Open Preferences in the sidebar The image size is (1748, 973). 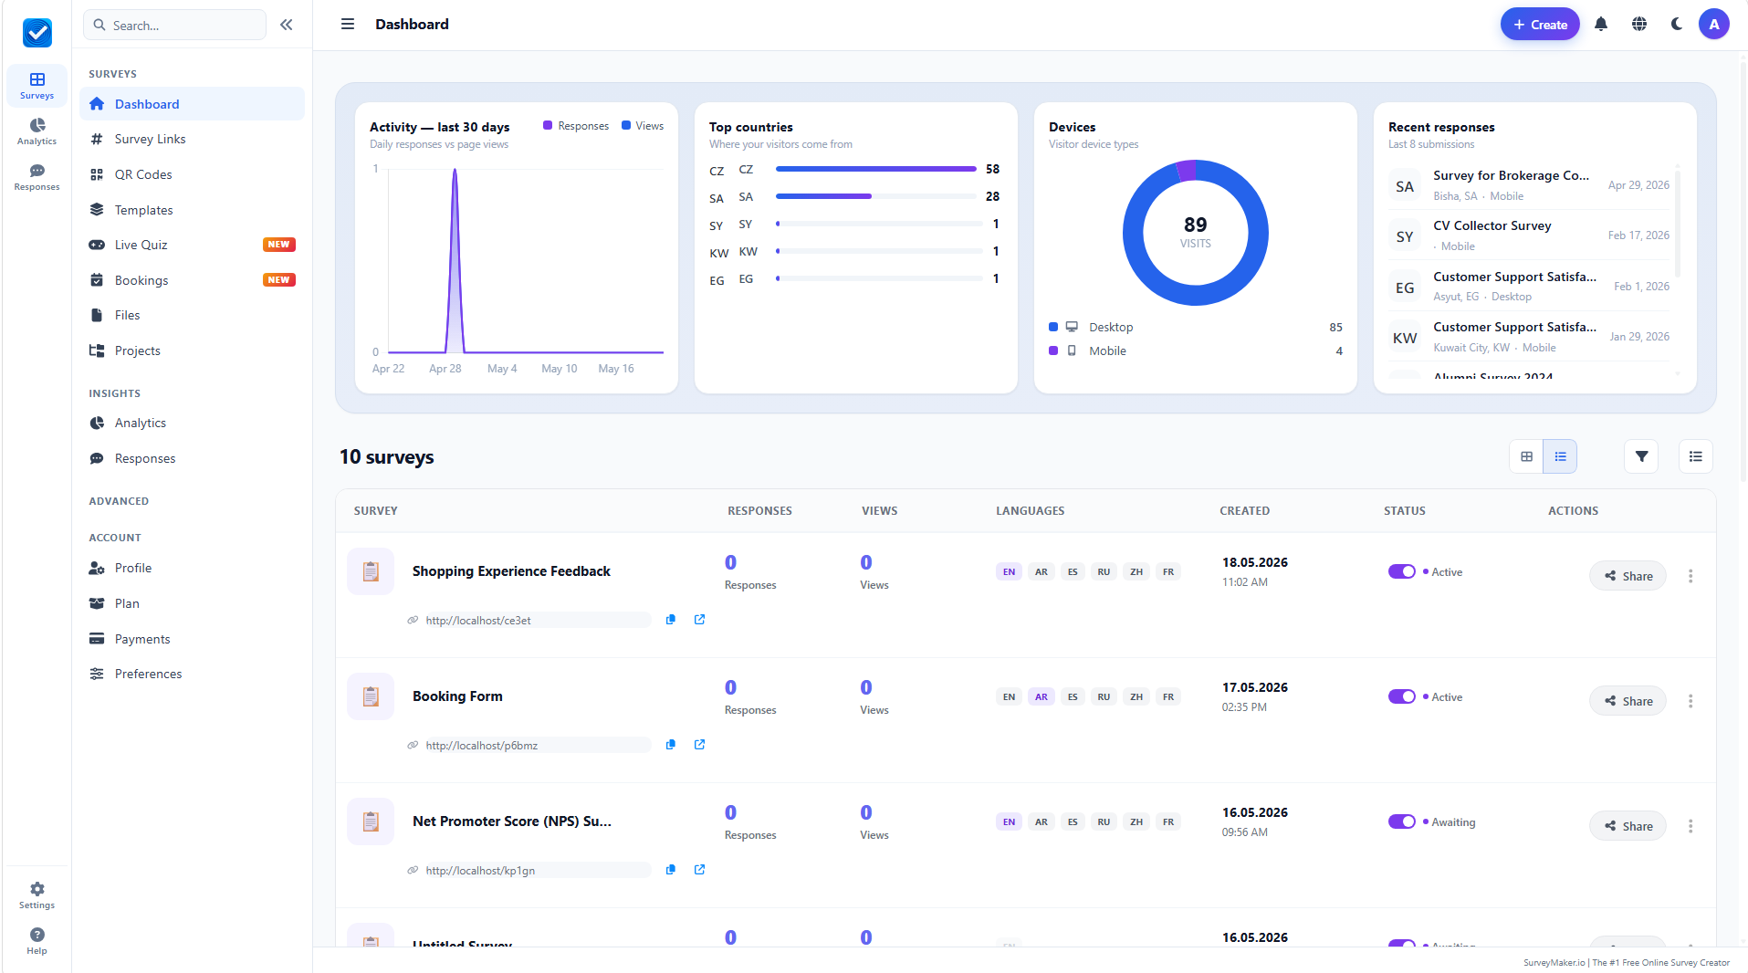192,674
